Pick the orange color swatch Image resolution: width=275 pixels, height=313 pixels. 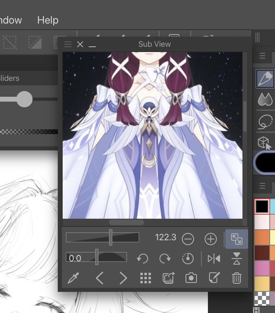point(262,237)
